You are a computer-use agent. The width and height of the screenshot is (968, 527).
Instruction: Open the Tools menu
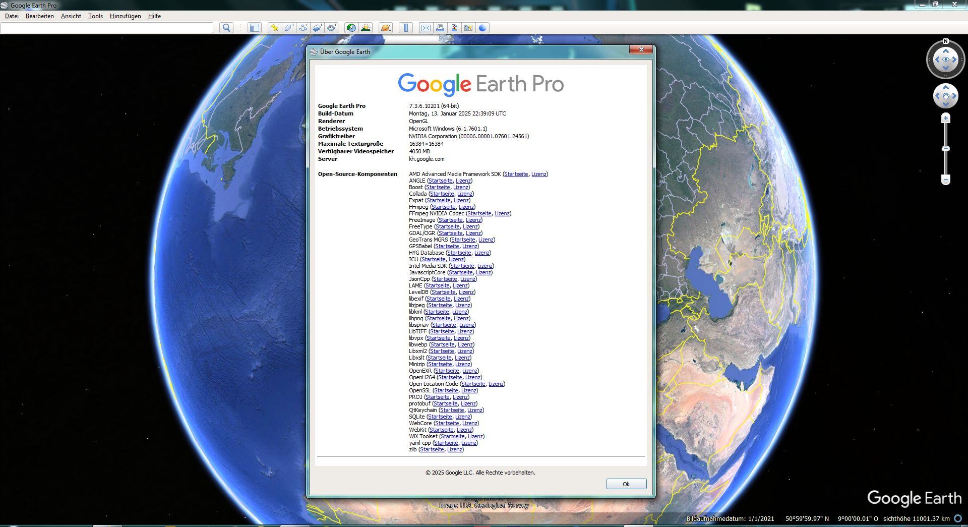coord(95,16)
